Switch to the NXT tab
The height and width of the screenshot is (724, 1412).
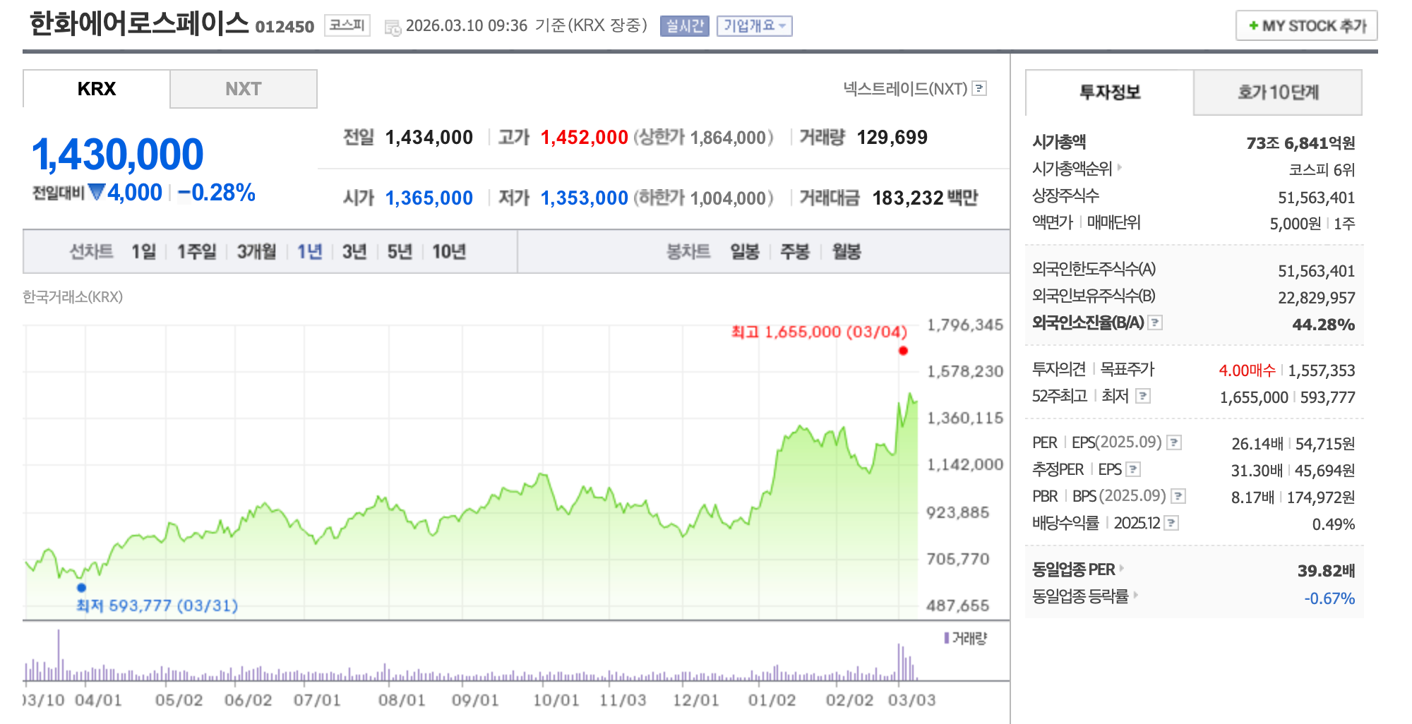coord(244,89)
